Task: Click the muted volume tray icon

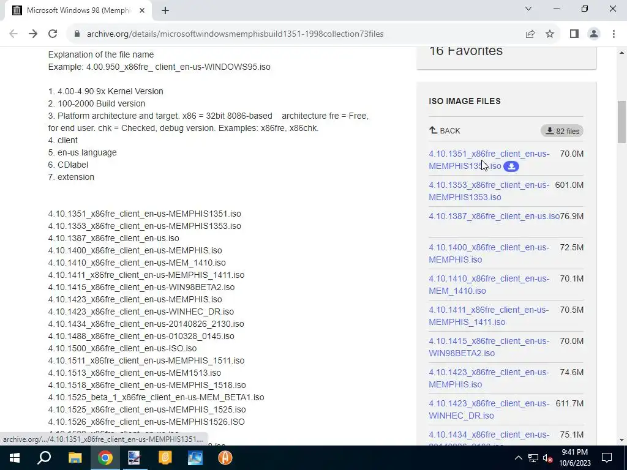Action: [548, 458]
